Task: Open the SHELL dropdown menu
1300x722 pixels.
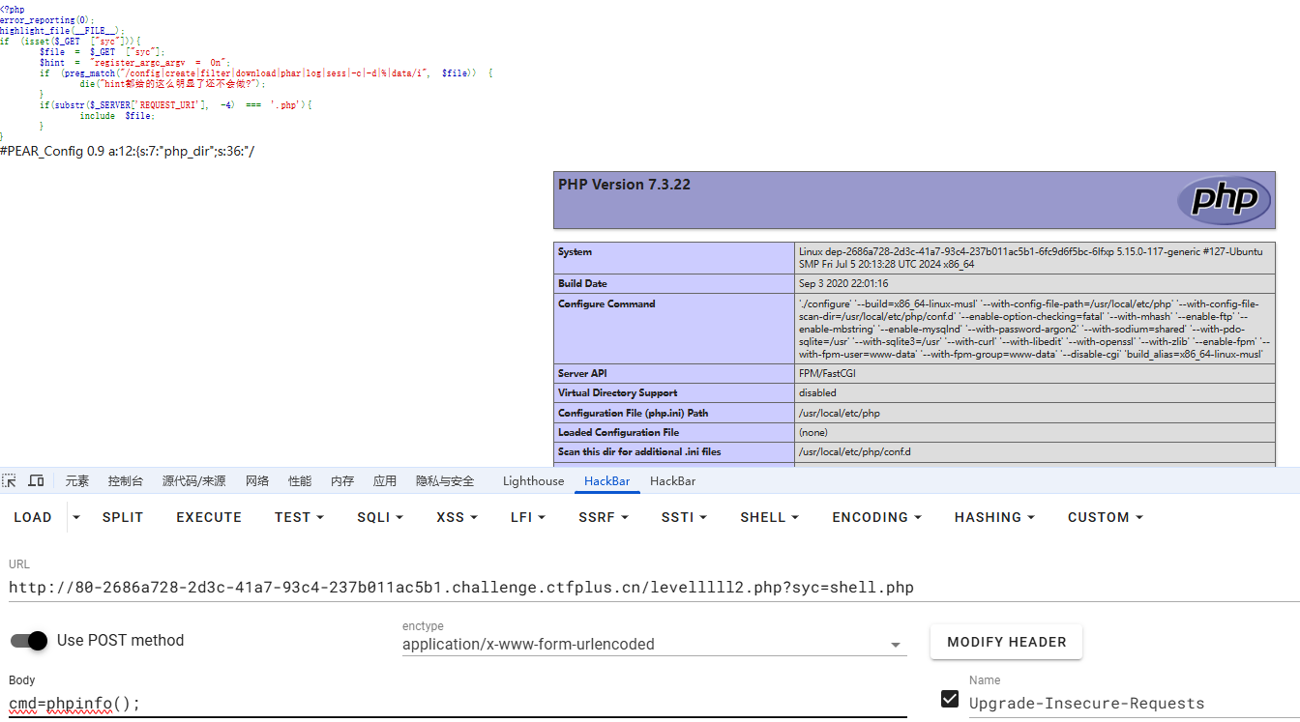Action: tap(769, 517)
